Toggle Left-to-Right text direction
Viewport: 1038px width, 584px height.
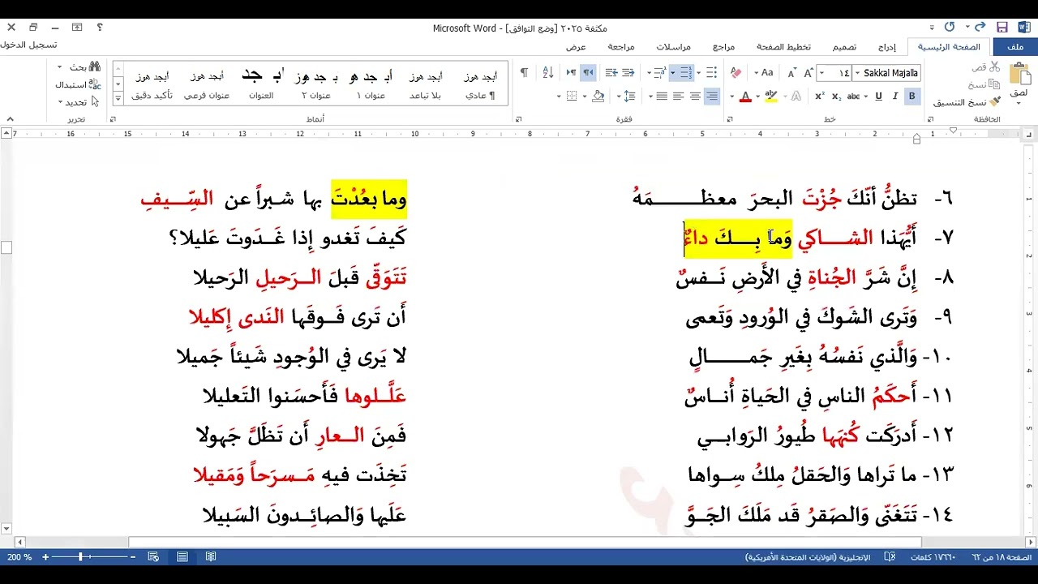point(571,73)
